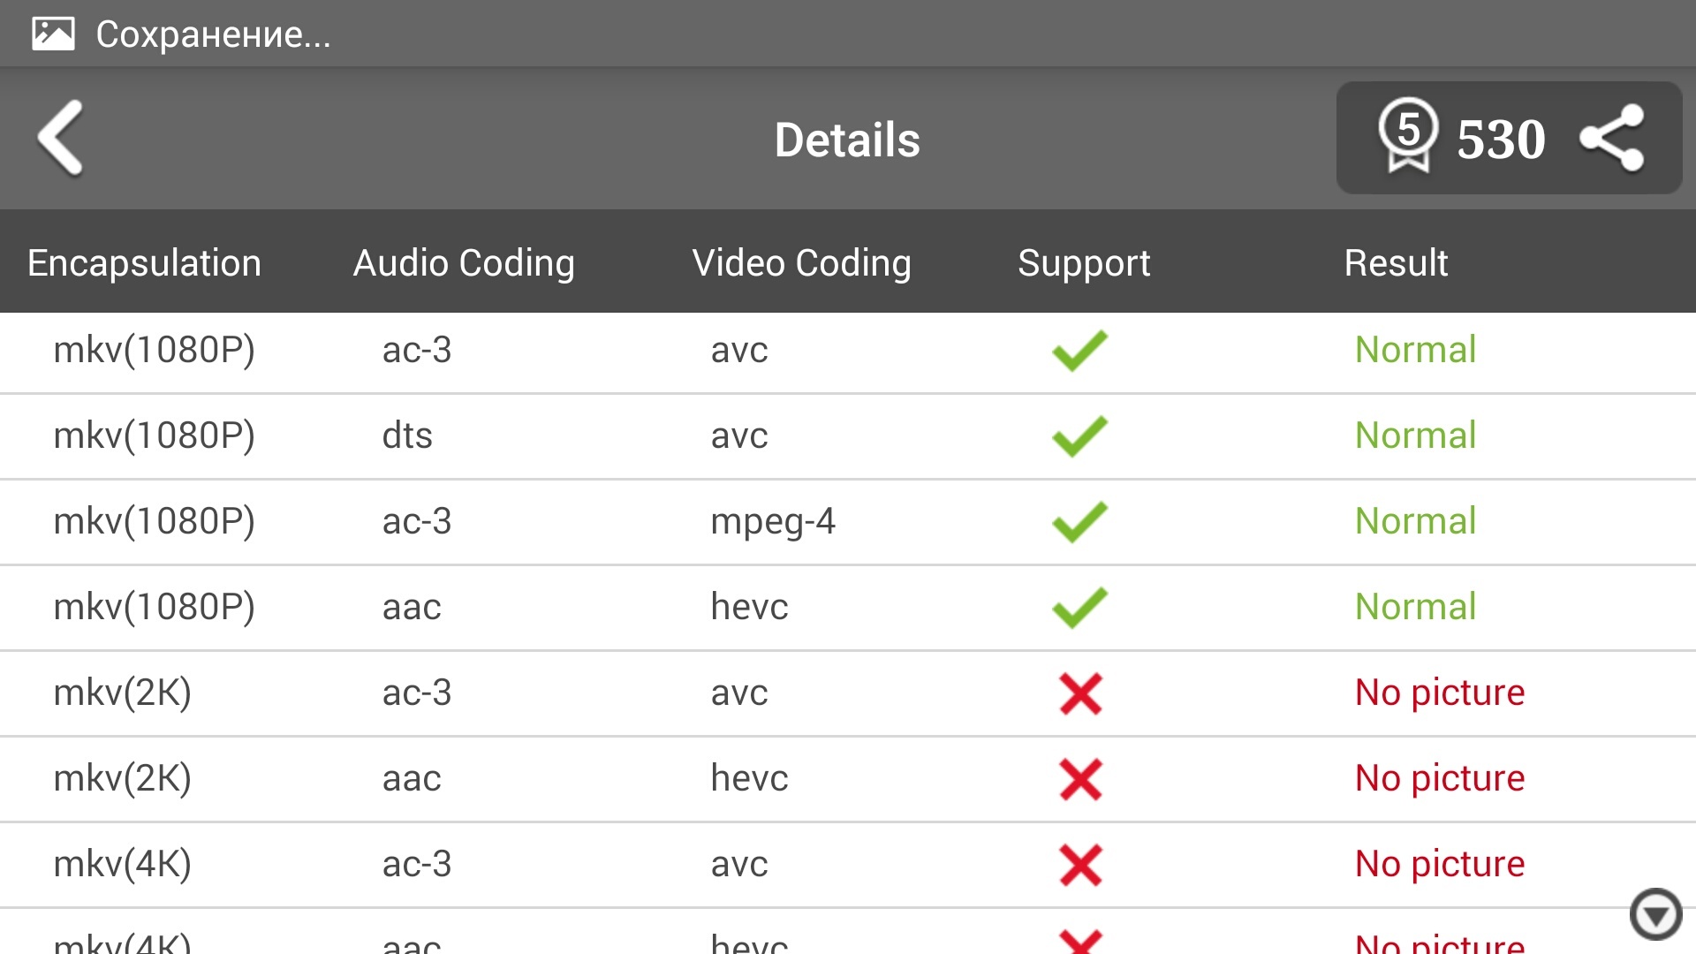The height and width of the screenshot is (954, 1696).
Task: Tap No picture result for mkv(2K) ac-3
Action: (x=1440, y=693)
